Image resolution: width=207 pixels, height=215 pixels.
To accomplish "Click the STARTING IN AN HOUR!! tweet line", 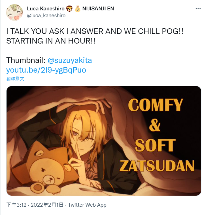I will tap(51, 41).
